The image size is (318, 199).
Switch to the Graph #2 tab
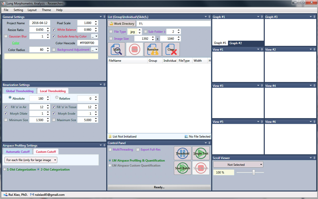click(235, 43)
